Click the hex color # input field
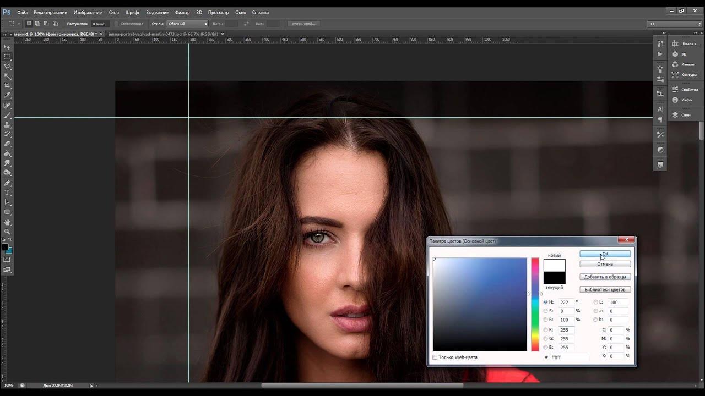Image resolution: width=705 pixels, height=396 pixels. 569,358
